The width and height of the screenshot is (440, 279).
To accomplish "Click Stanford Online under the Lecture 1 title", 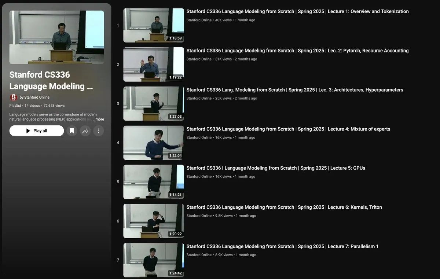I will (199, 20).
